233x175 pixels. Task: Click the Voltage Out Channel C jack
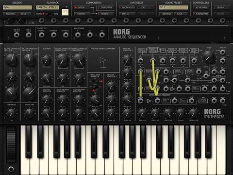click(x=66, y=35)
